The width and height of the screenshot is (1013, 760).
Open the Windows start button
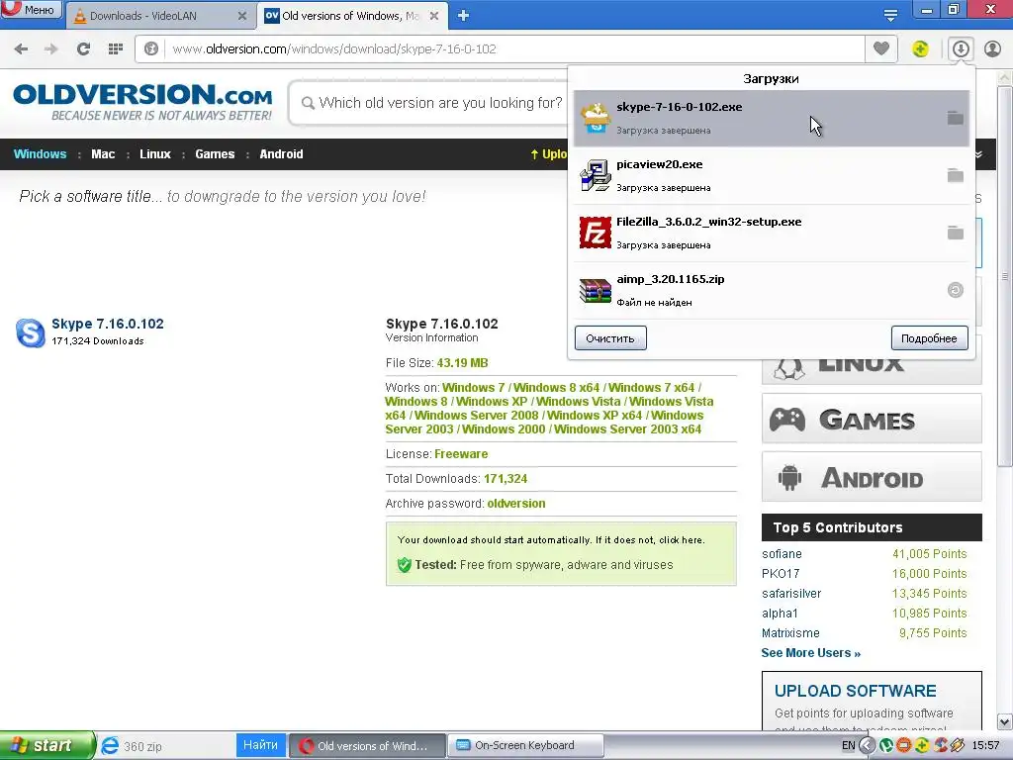pos(47,745)
